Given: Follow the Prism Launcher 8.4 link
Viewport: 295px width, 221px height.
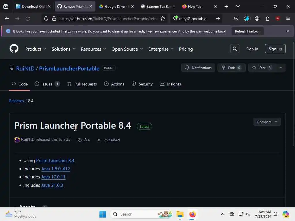Looking at the screenshot, I should [55, 161].
